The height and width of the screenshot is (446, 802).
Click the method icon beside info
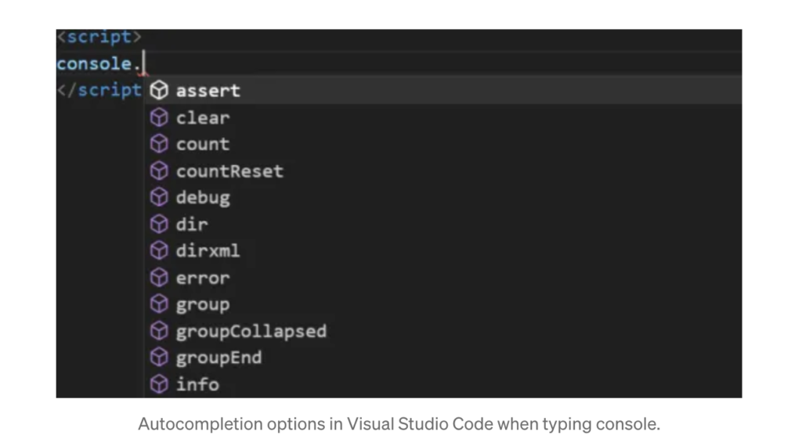pos(159,385)
